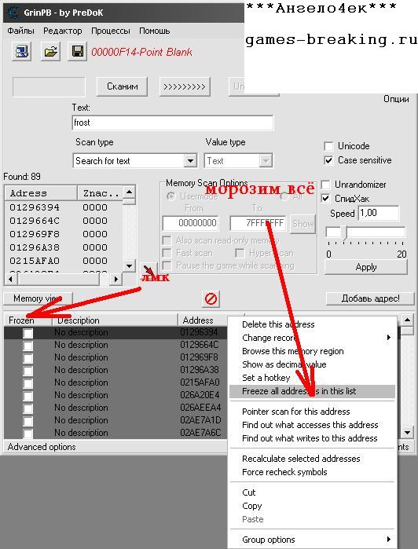The height and width of the screenshot is (549, 418).
Task: Toggle the Unicode checkbox
Action: (328, 146)
